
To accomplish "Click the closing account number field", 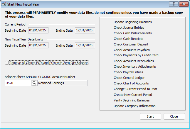I will pyautogui.click(x=18, y=83).
